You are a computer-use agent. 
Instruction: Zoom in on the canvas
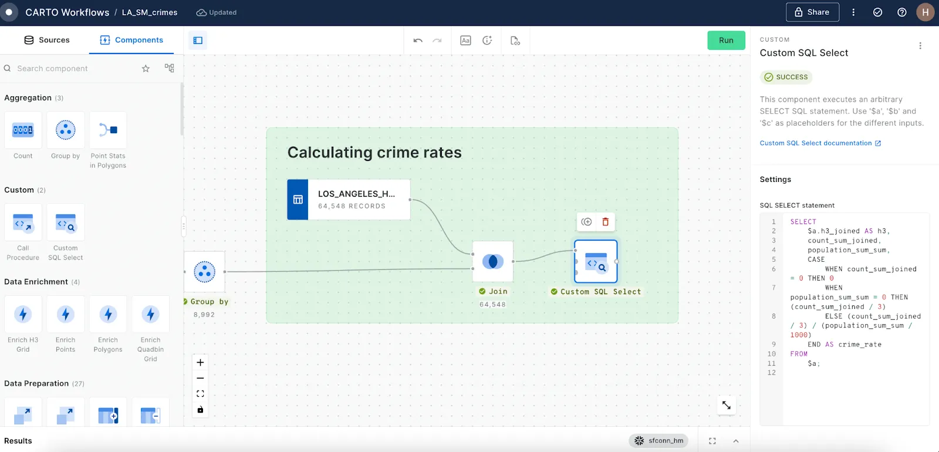click(x=200, y=363)
